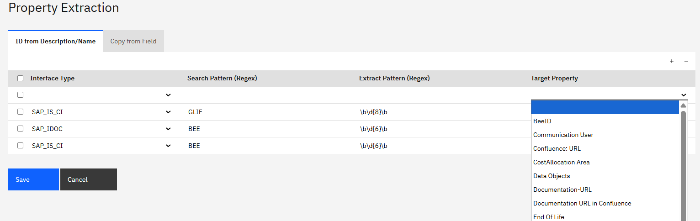This screenshot has height=221, width=700.
Task: Open the Target Property dropdown chevron
Action: (x=684, y=95)
